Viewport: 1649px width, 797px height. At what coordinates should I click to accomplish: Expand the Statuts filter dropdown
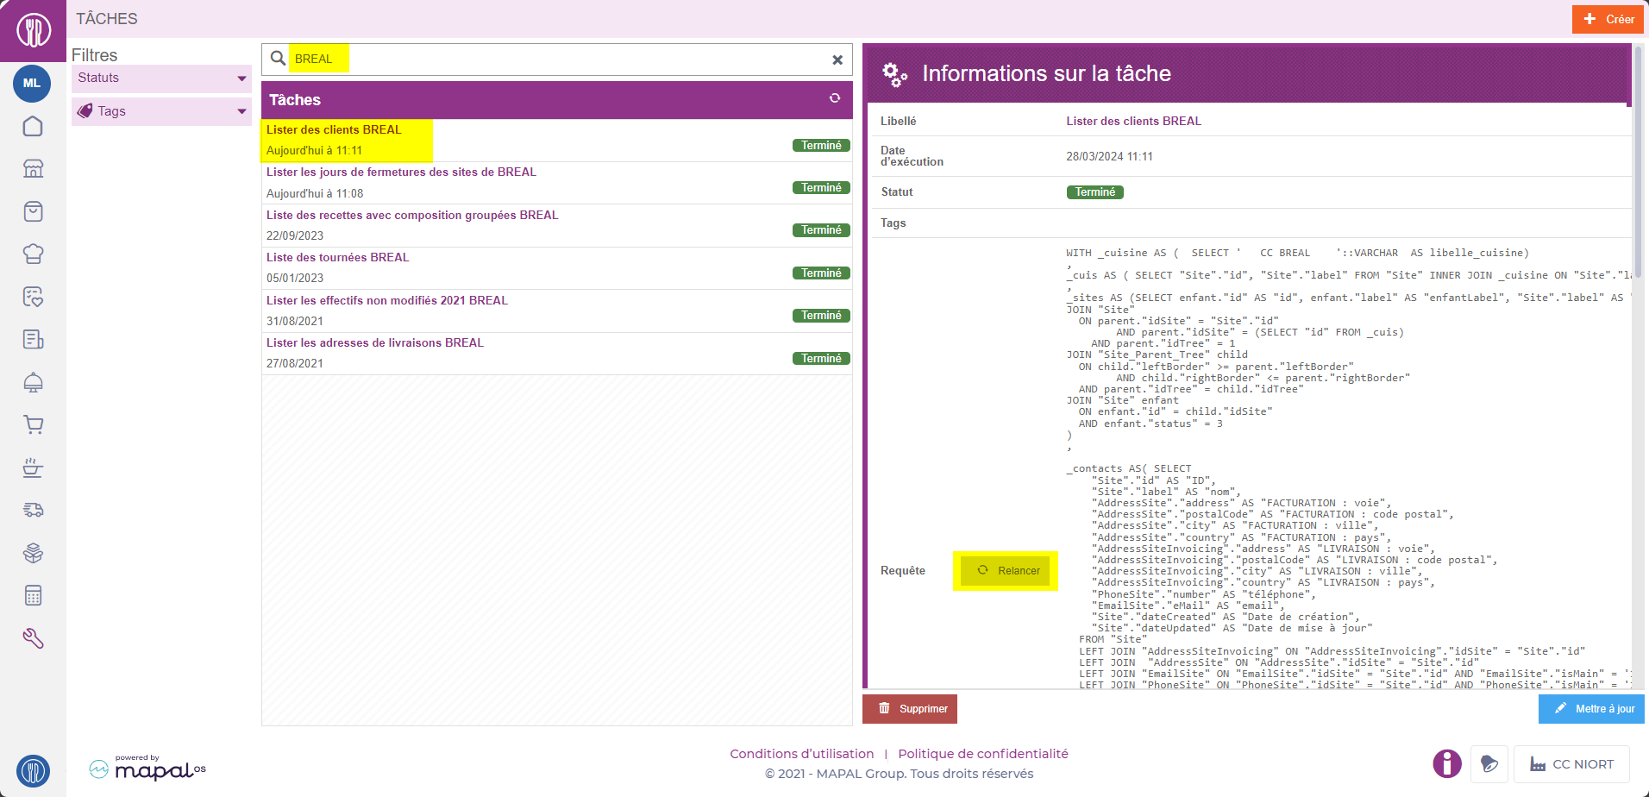click(161, 78)
